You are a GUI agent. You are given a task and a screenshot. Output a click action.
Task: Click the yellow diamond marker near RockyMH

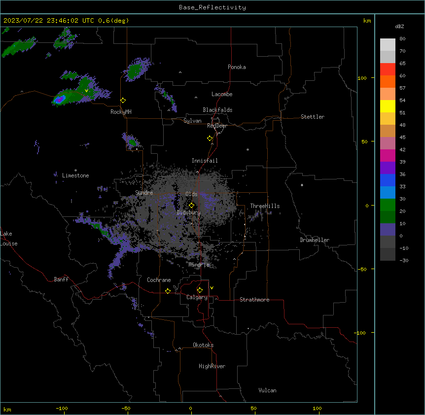point(123,101)
